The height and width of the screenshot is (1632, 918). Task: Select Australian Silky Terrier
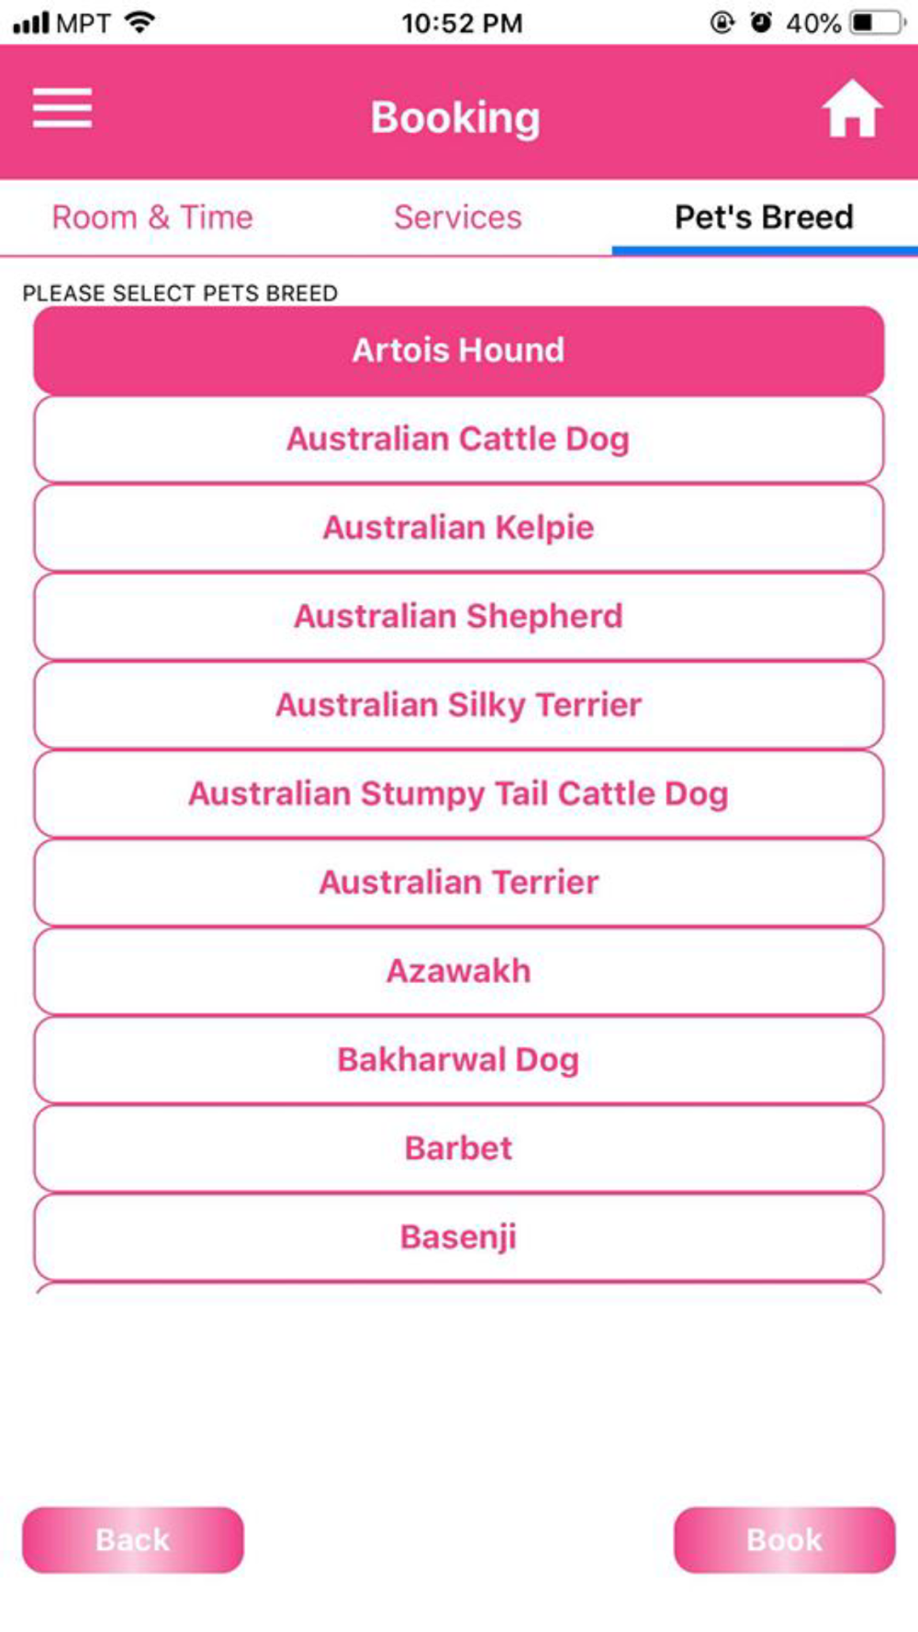[459, 705]
